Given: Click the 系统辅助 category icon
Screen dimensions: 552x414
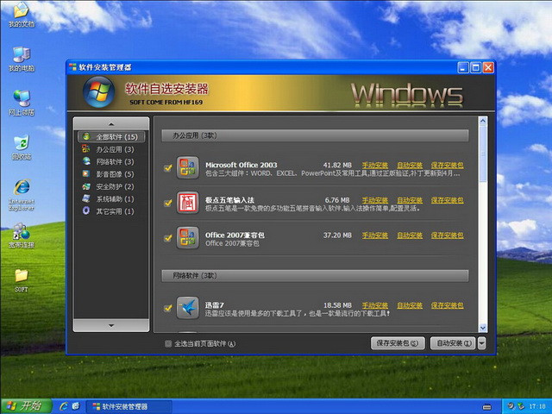Looking at the screenshot, I should pyautogui.click(x=86, y=198).
